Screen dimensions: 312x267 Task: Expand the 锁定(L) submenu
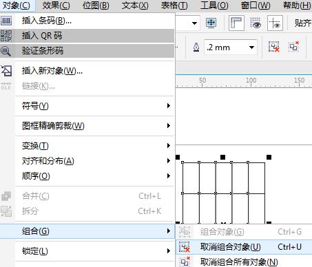coord(87,251)
